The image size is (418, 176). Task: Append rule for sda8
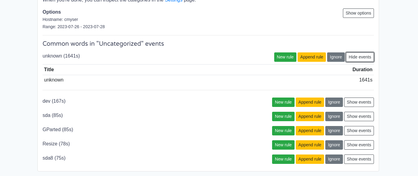point(310,159)
